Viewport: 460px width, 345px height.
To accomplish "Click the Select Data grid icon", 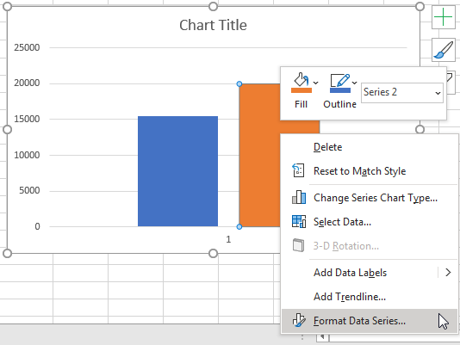I will point(299,222).
